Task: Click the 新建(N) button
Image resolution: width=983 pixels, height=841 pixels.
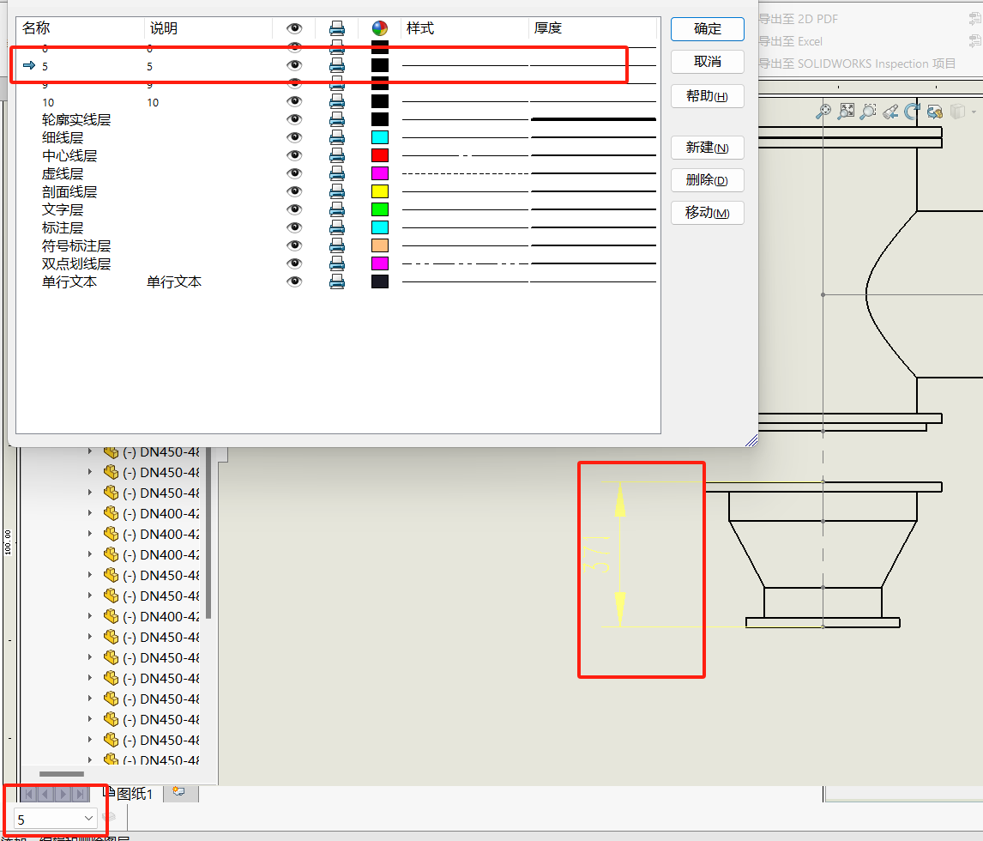Action: 707,148
